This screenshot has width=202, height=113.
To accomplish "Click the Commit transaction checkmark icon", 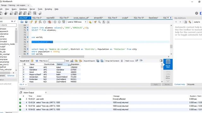I will [55, 22].
